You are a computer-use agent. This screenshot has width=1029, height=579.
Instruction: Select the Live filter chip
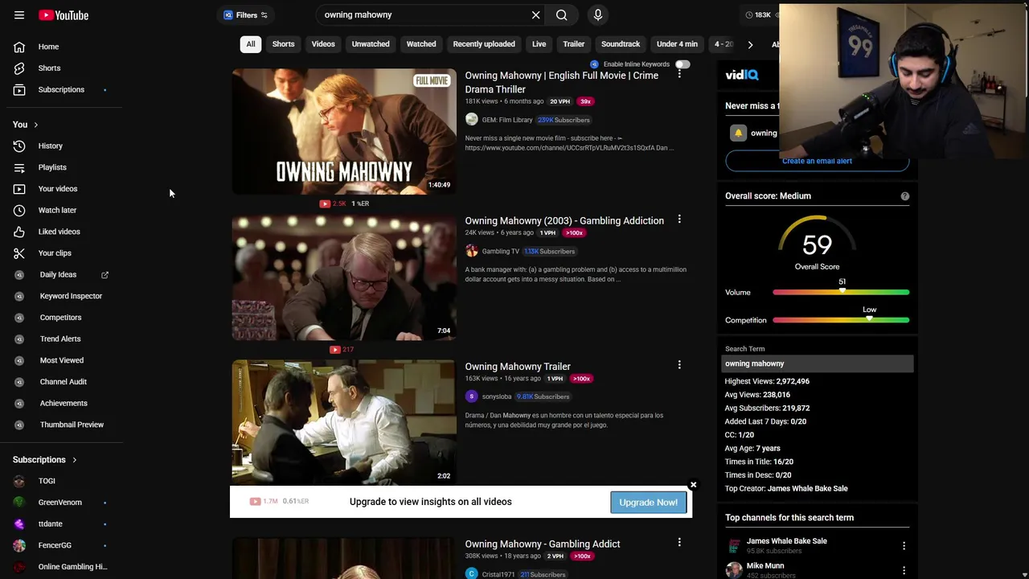[539, 44]
